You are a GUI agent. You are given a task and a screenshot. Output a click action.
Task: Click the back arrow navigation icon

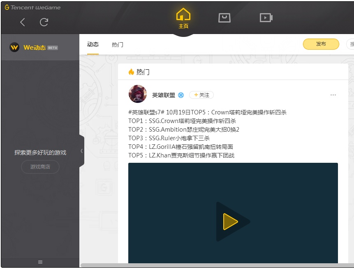[x=23, y=22]
